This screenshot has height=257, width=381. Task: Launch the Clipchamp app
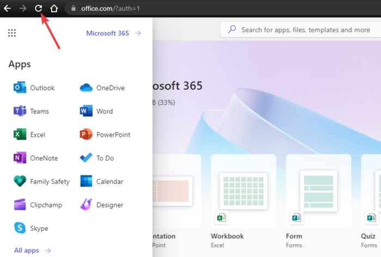click(38, 205)
